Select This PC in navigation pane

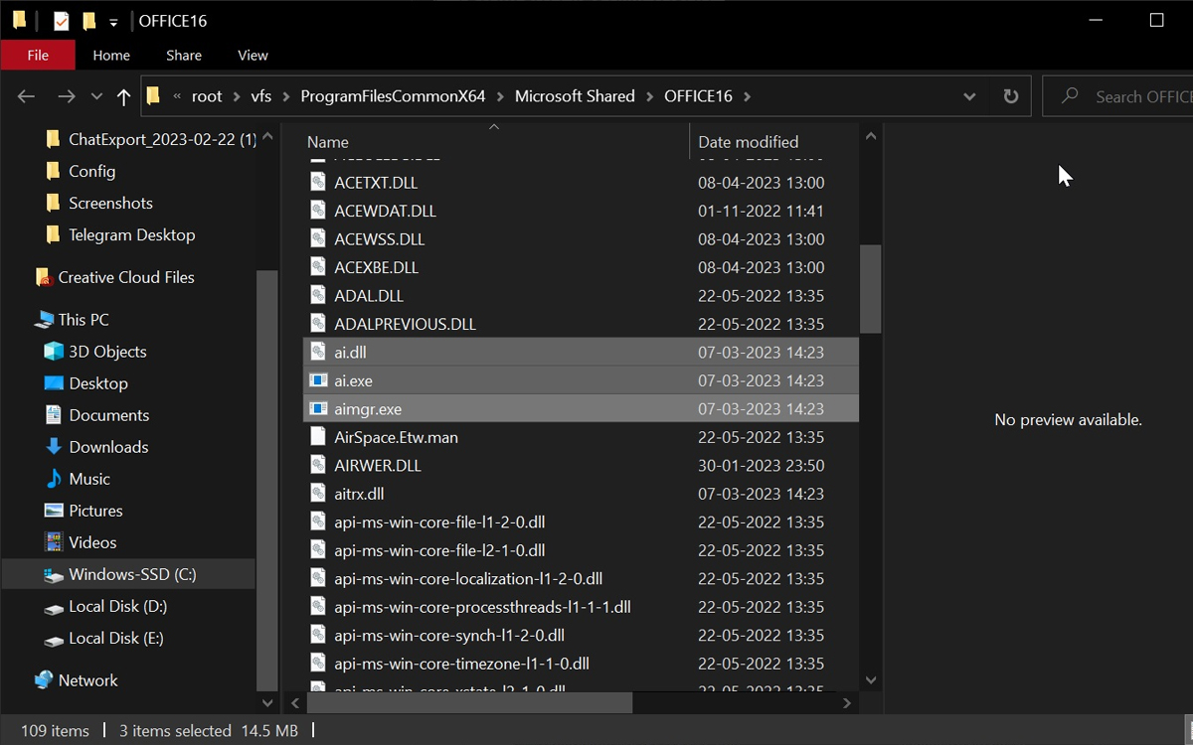pyautogui.click(x=84, y=319)
